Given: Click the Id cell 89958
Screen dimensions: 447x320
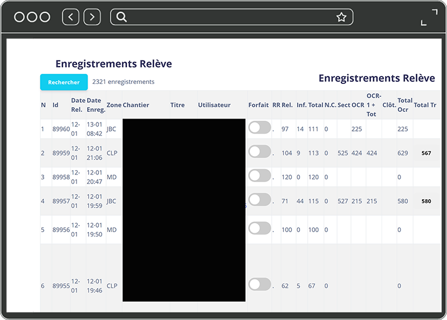Looking at the screenshot, I should coord(61,177).
